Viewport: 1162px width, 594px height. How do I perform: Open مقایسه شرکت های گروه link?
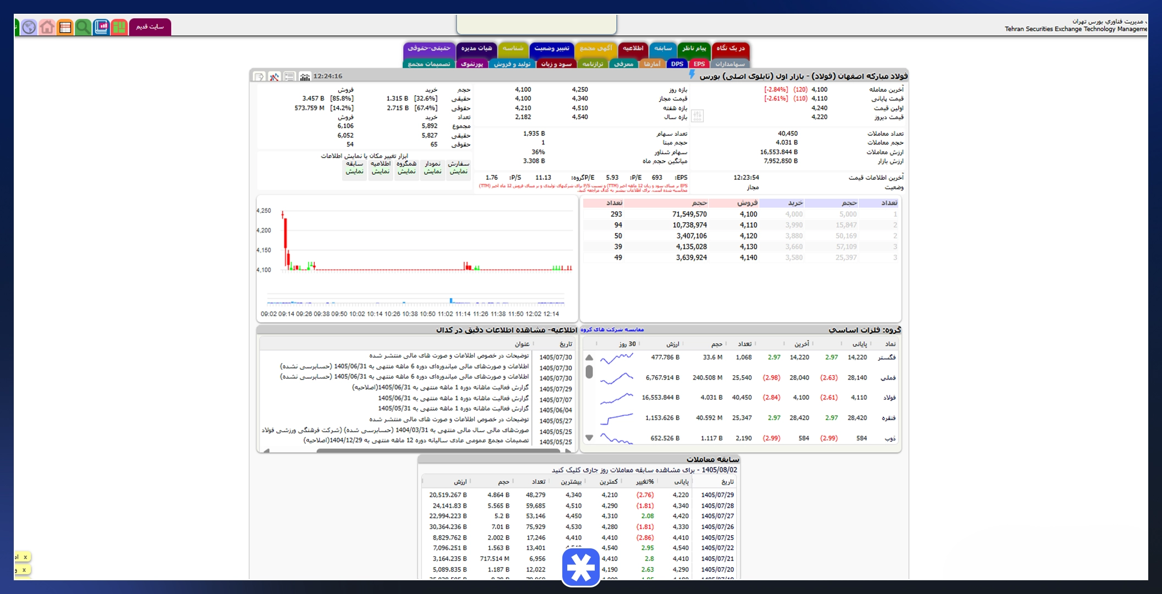click(x=612, y=330)
